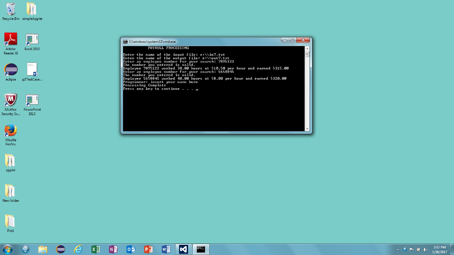Open the volume slider via speaker icon
This screenshot has height=255, width=454.
(x=425, y=249)
